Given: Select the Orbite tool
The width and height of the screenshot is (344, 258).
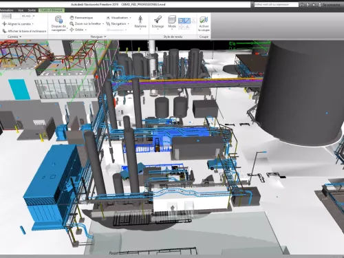Looking at the screenshot, I should click(76, 30).
